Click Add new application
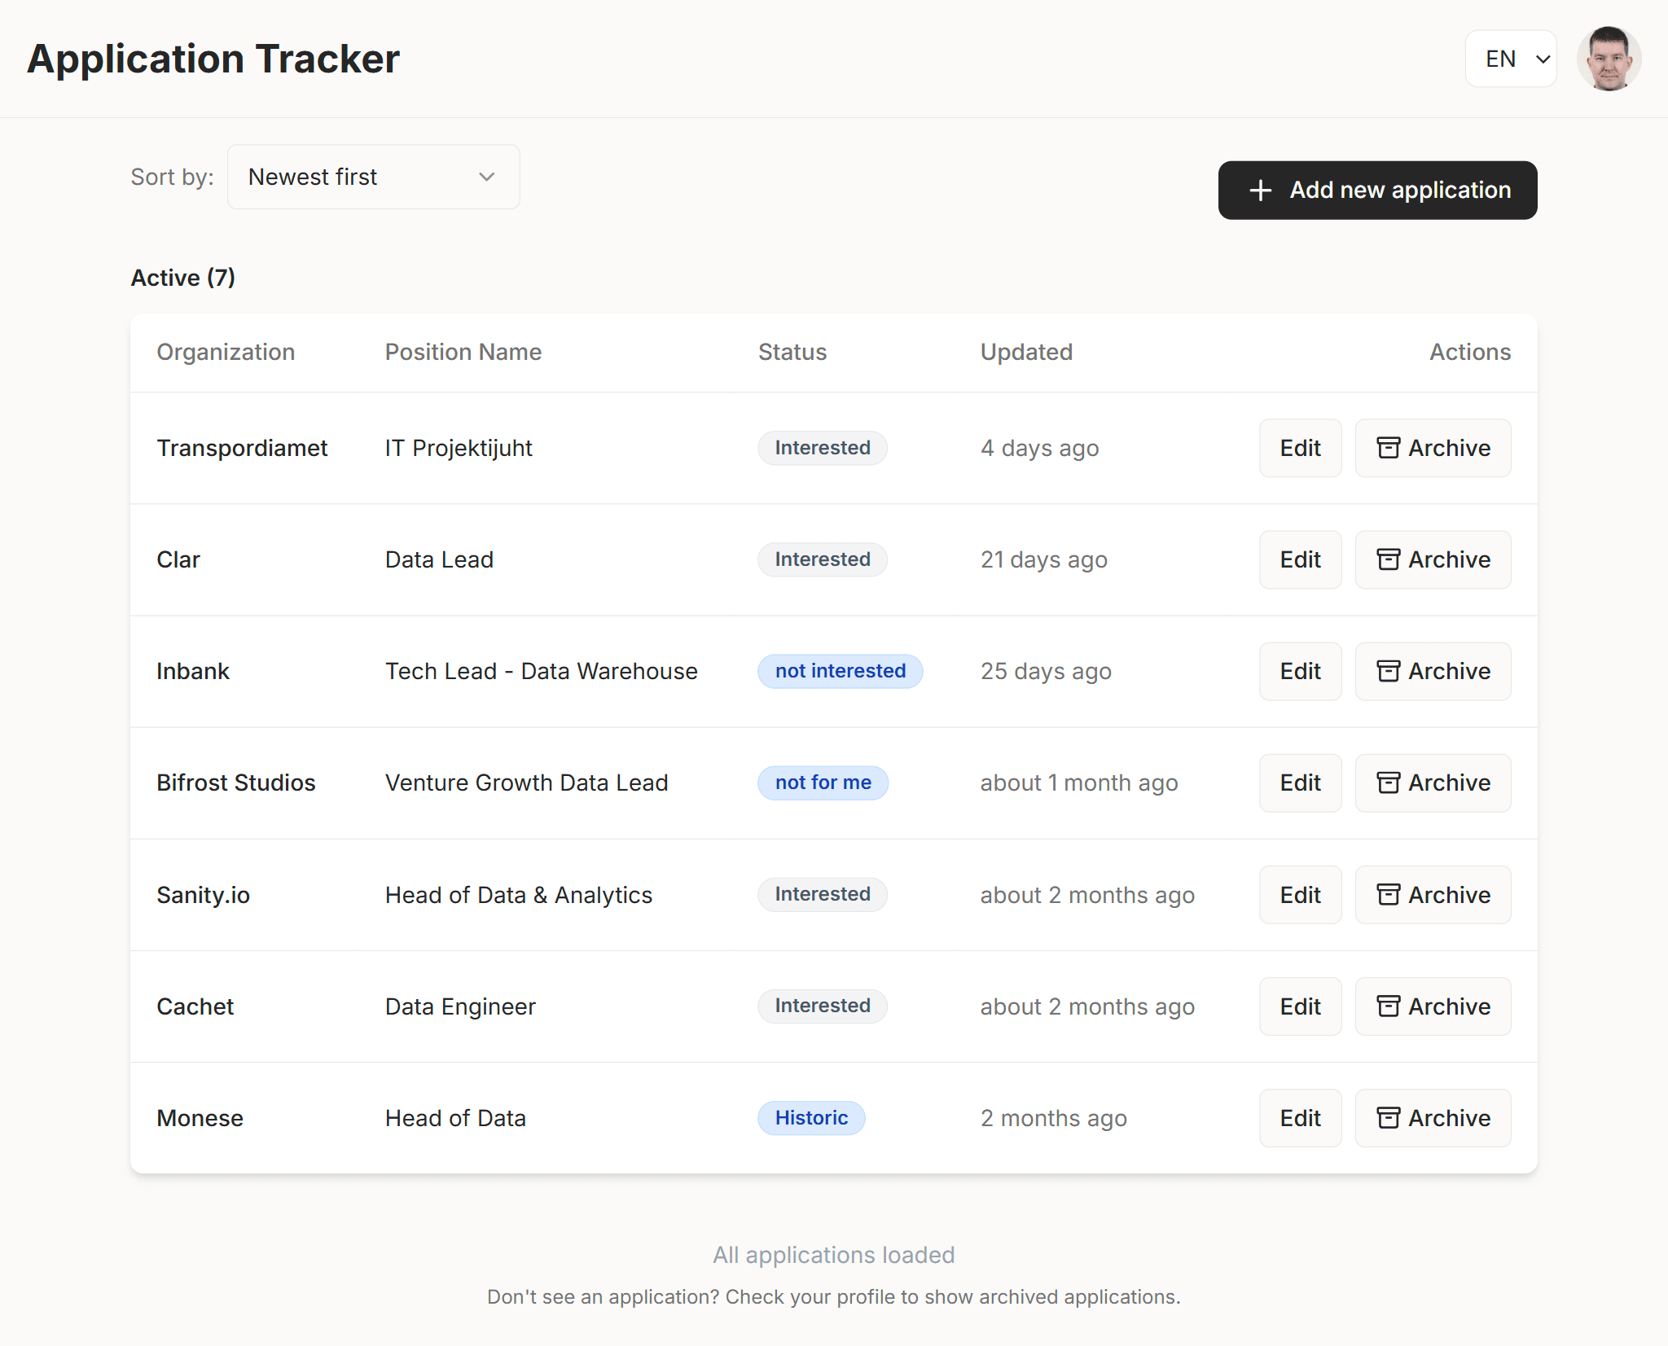Screen dimensions: 1668x1346 click(x=1377, y=190)
